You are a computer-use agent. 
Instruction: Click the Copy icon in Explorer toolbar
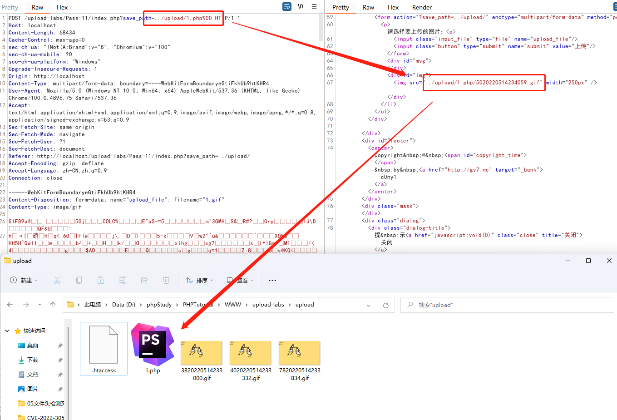pyautogui.click(x=79, y=280)
